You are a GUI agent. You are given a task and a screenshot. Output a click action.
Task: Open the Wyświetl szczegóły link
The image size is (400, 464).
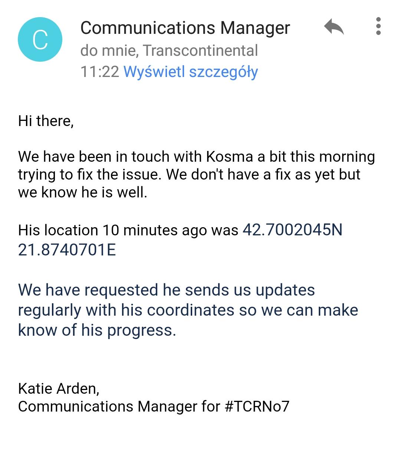pos(190,71)
